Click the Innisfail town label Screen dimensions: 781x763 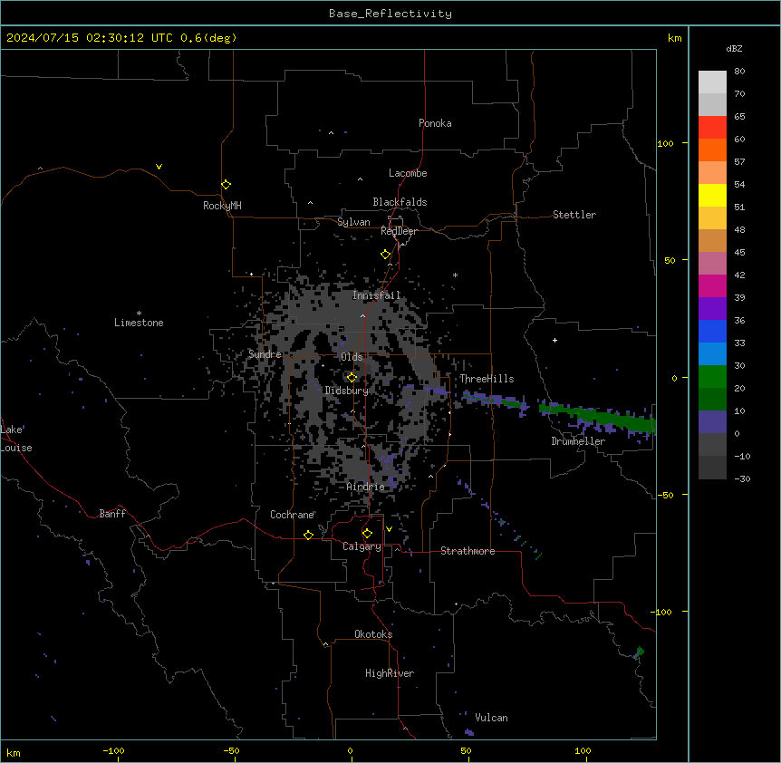(377, 295)
